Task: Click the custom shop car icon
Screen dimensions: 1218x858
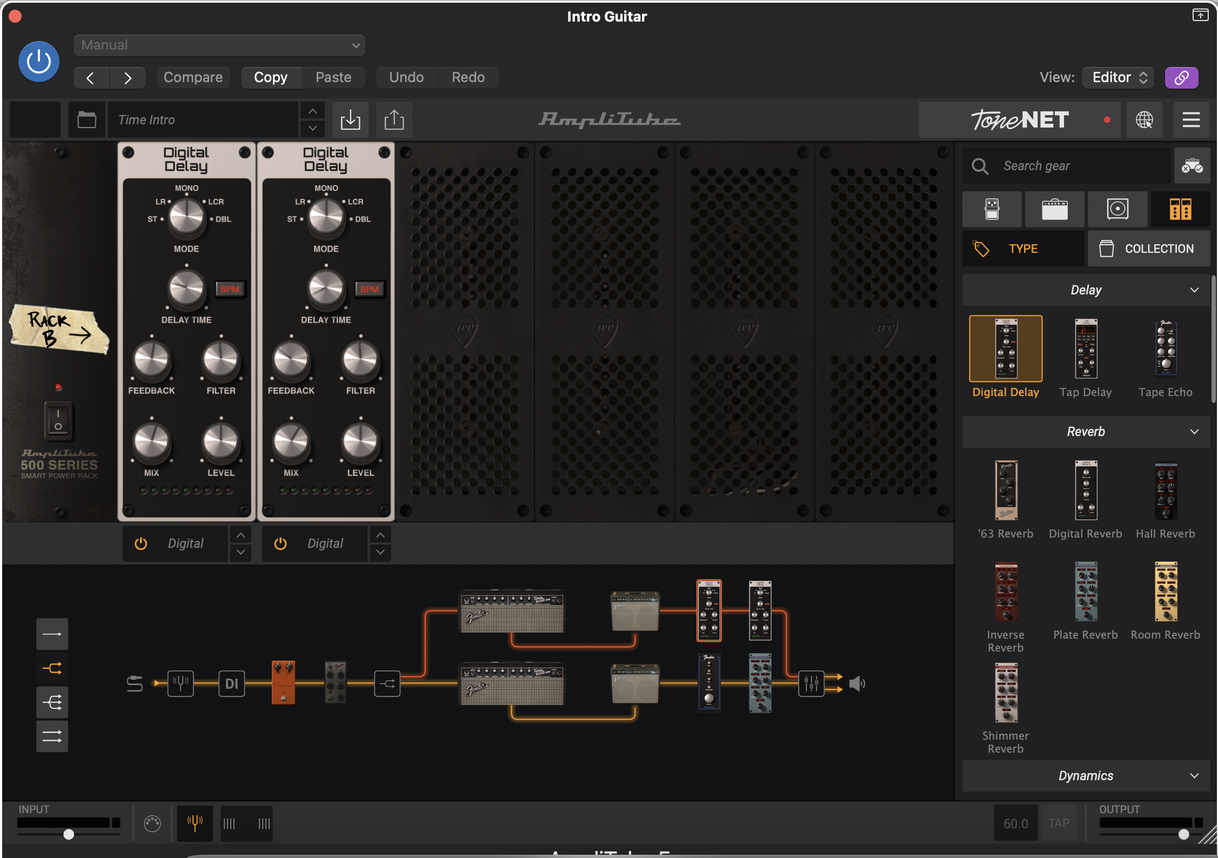Action: pyautogui.click(x=1192, y=166)
